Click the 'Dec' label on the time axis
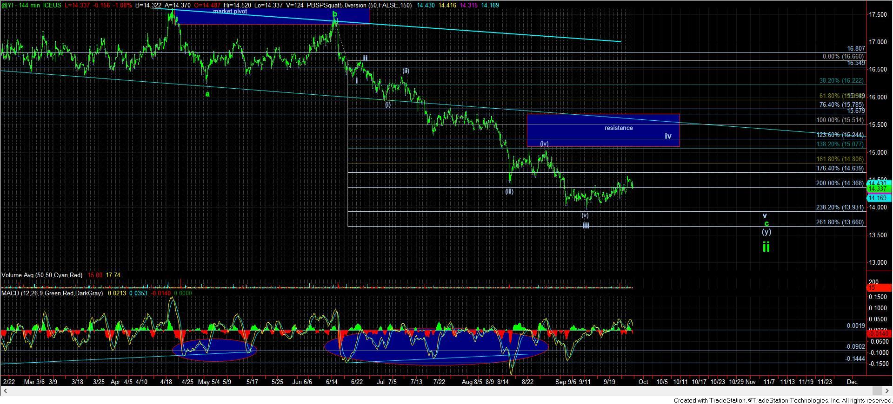 852,382
